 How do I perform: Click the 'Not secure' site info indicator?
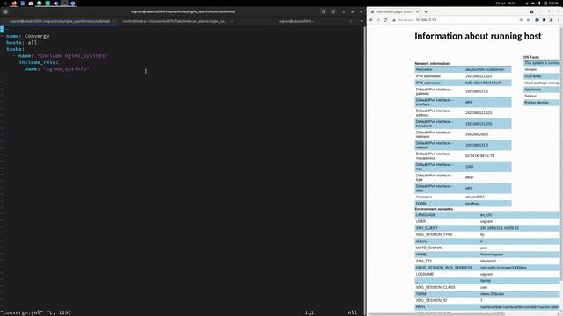(402, 20)
